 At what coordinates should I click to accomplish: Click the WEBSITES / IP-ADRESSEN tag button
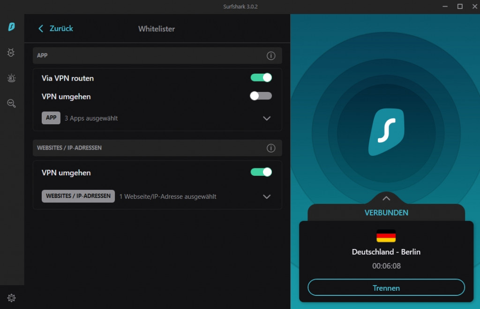tap(78, 196)
